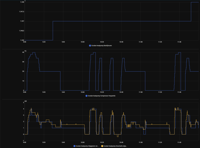Click the 40 value on the Hz axis
This screenshot has height=148, width=200.
[23, 52]
